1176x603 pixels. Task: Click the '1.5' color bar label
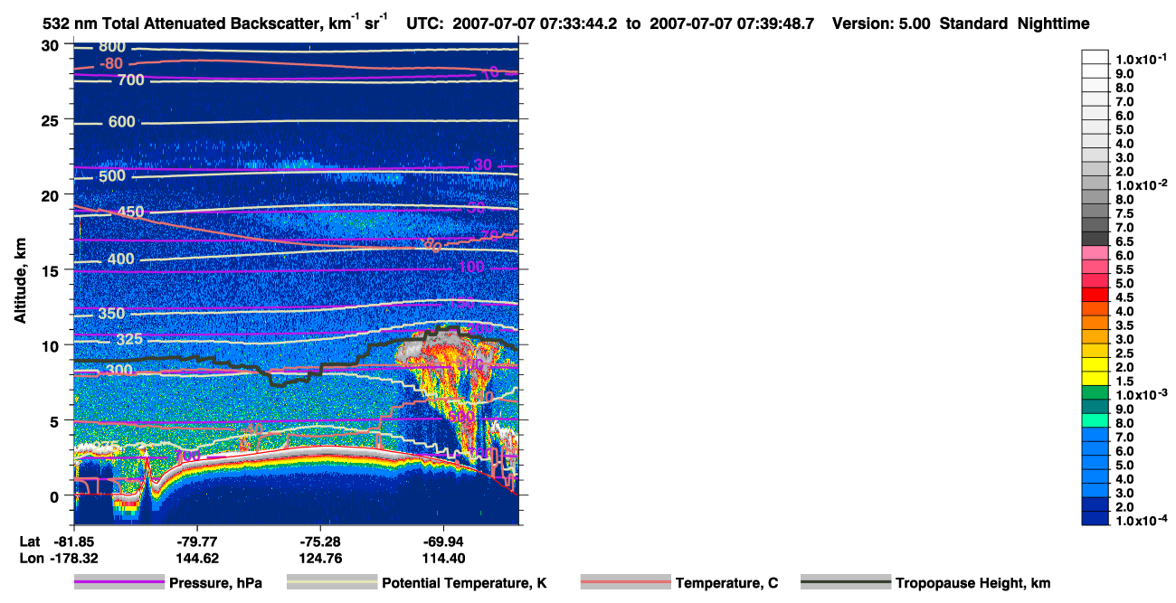[1125, 382]
